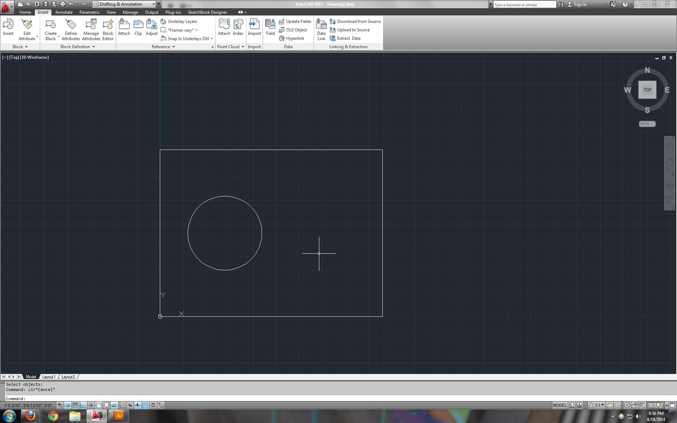
Task: Open the Data Link tool
Action: 321,30
